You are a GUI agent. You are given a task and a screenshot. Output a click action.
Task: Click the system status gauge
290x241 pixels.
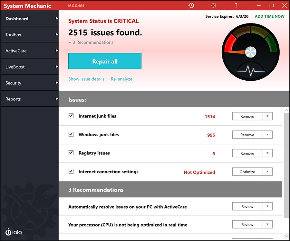pyautogui.click(x=251, y=52)
